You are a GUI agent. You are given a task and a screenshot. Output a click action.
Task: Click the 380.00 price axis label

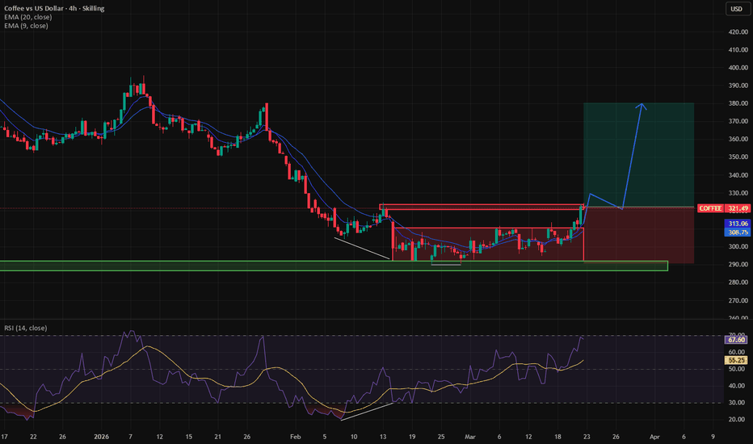click(738, 103)
